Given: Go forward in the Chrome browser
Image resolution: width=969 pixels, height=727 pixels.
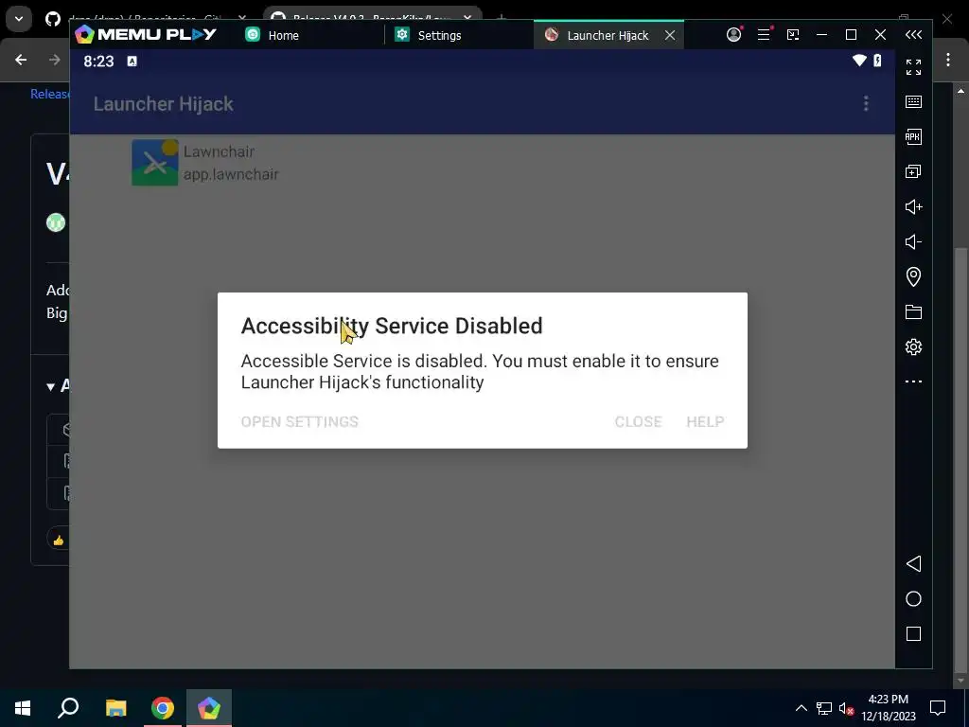Looking at the screenshot, I should (54, 60).
